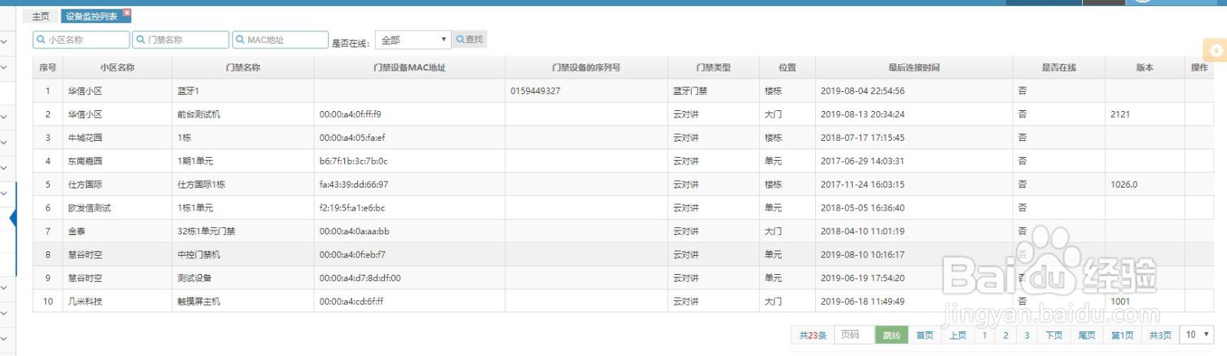Click 牛城花园 community cell
This screenshot has width=1227, height=356.
click(117, 138)
